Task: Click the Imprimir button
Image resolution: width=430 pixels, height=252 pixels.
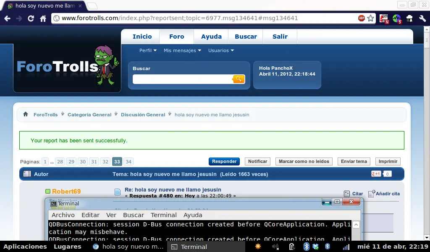Action: coord(388,162)
